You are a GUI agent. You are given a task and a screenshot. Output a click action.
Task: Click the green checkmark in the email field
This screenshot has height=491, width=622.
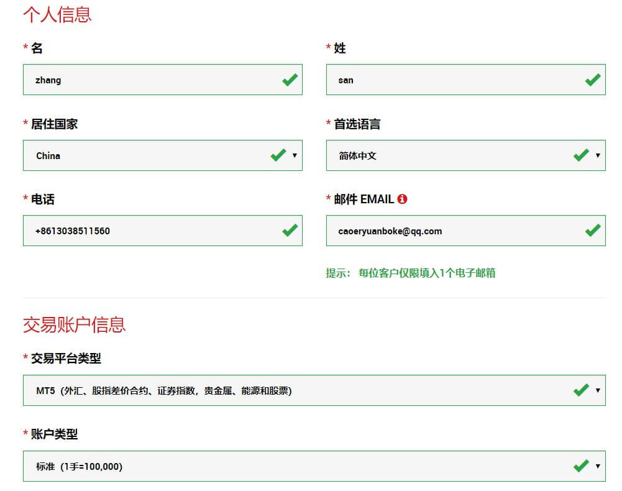pyautogui.click(x=593, y=230)
